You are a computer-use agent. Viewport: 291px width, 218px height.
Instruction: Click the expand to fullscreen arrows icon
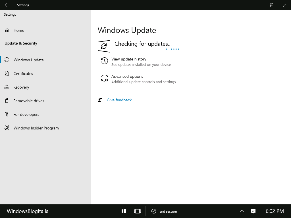[x=284, y=5]
